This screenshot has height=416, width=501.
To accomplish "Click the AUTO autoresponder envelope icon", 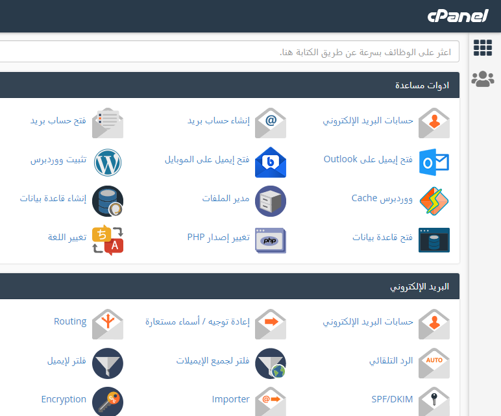I will pos(434,363).
